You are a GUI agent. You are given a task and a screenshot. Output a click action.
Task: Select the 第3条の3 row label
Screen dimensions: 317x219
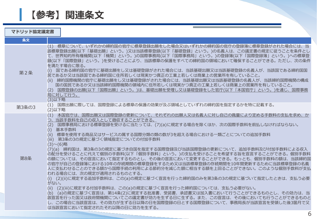coord(26,107)
